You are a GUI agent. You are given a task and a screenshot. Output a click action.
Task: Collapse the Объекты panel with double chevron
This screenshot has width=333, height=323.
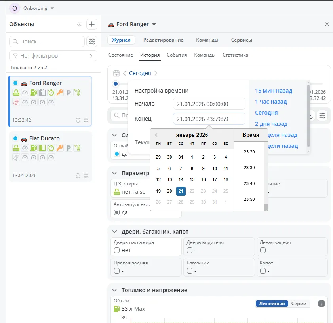pyautogui.click(x=79, y=24)
